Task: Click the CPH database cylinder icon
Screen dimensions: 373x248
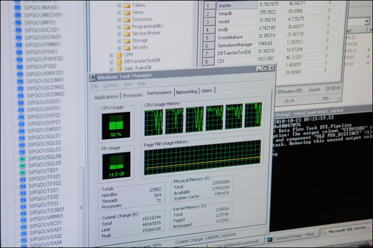Action: point(119,54)
